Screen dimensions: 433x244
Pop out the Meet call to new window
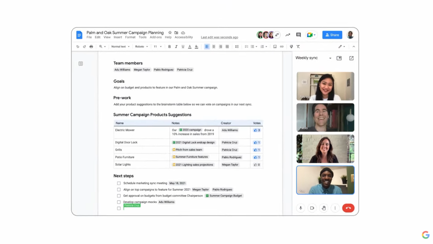[351, 58]
